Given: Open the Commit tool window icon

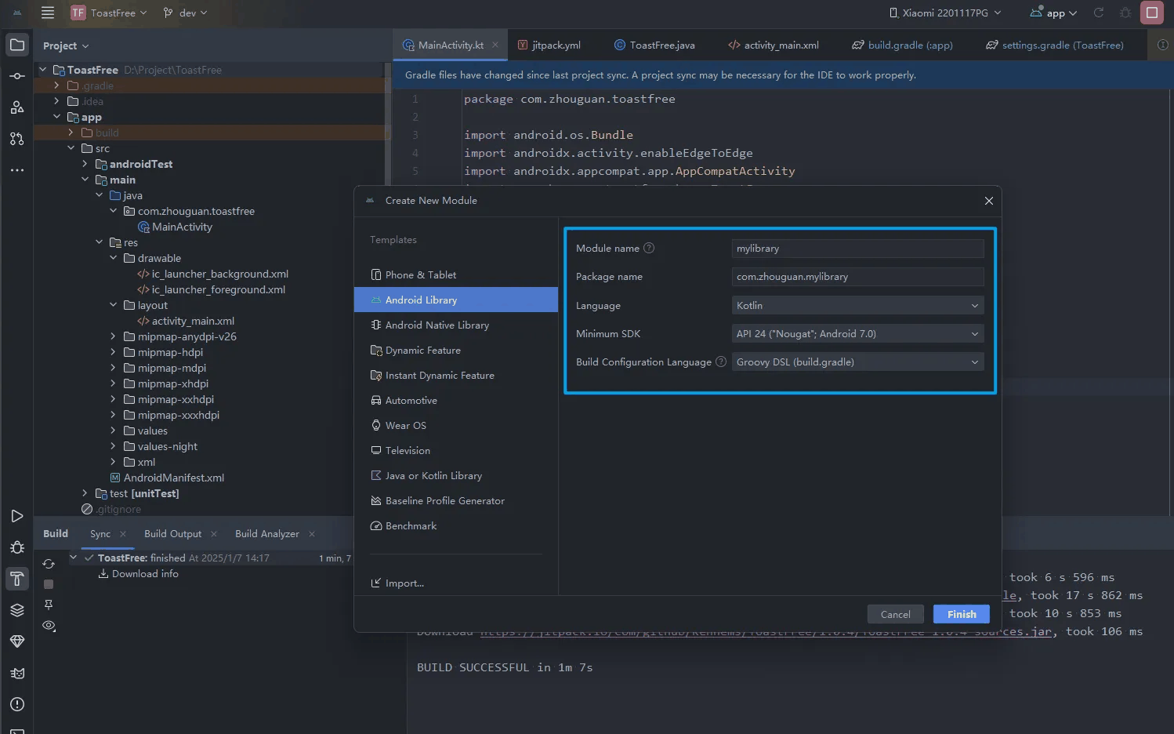Looking at the screenshot, I should (x=17, y=76).
